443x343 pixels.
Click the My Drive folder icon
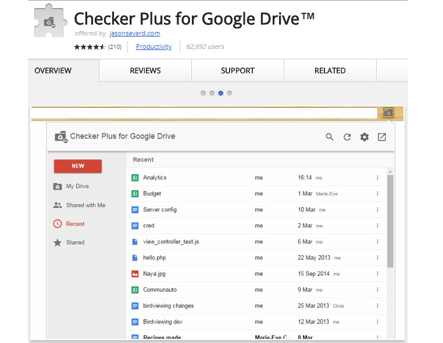(x=58, y=186)
